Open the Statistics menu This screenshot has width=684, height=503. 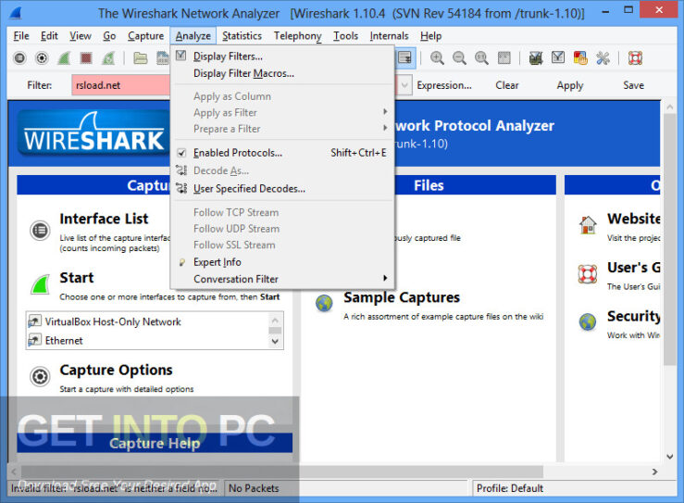(x=242, y=36)
